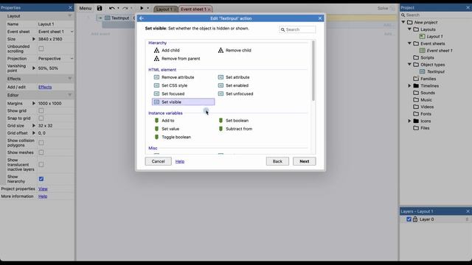This screenshot has width=472, height=265.
Task: Open the Projection dropdown
Action: pos(55,59)
